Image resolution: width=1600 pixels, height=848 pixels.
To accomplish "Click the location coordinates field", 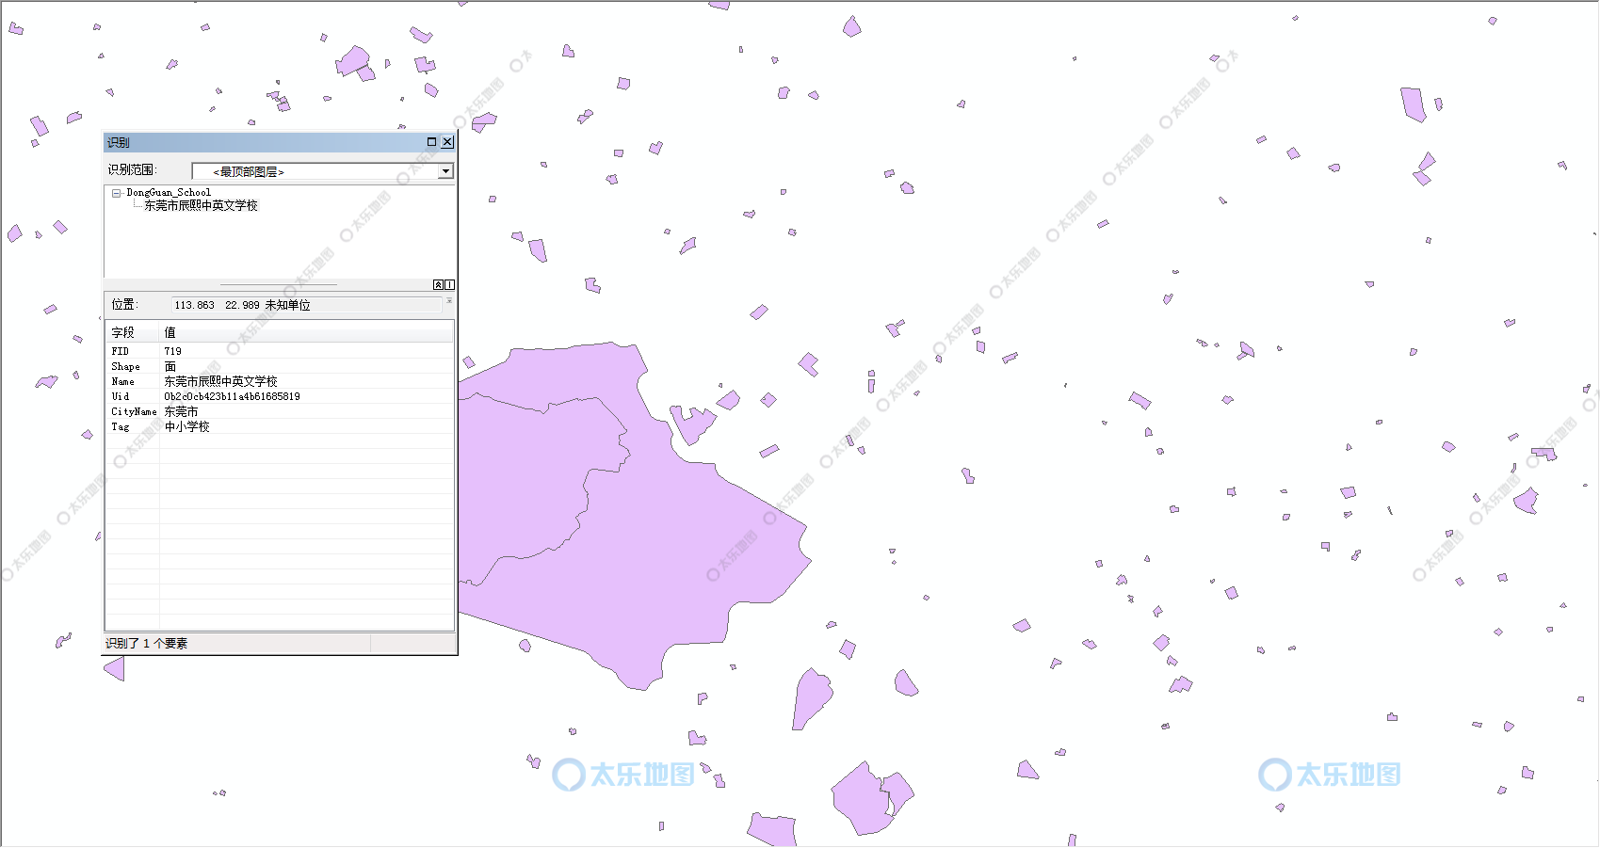I will (x=306, y=305).
